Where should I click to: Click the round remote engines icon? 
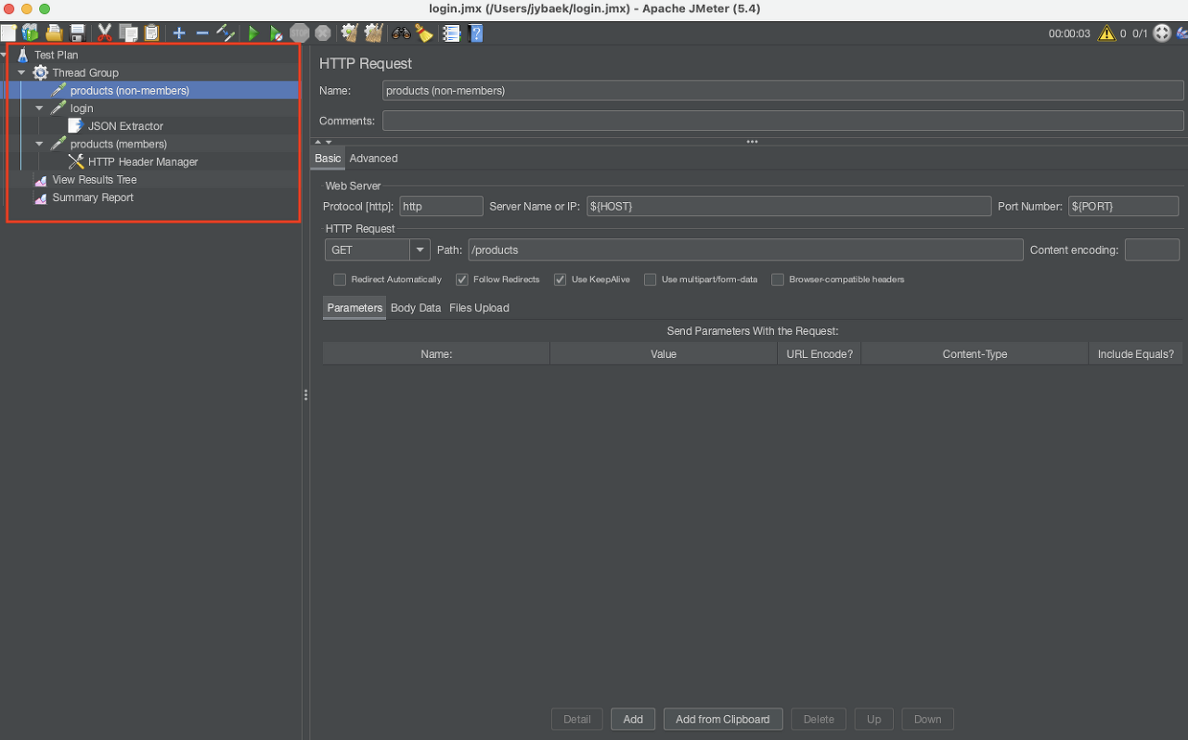click(x=1161, y=33)
